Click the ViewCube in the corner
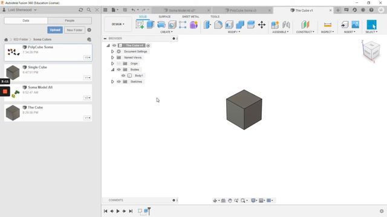The image size is (387, 217). tap(371, 51)
